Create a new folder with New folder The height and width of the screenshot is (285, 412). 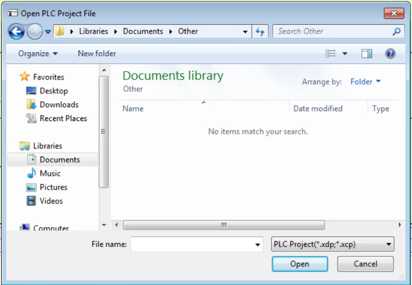point(96,53)
